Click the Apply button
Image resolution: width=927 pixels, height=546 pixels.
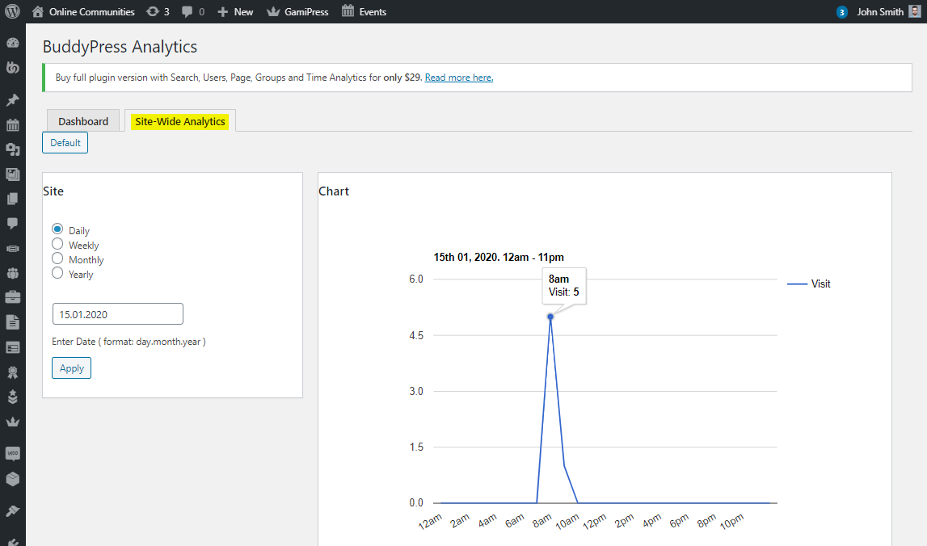71,367
